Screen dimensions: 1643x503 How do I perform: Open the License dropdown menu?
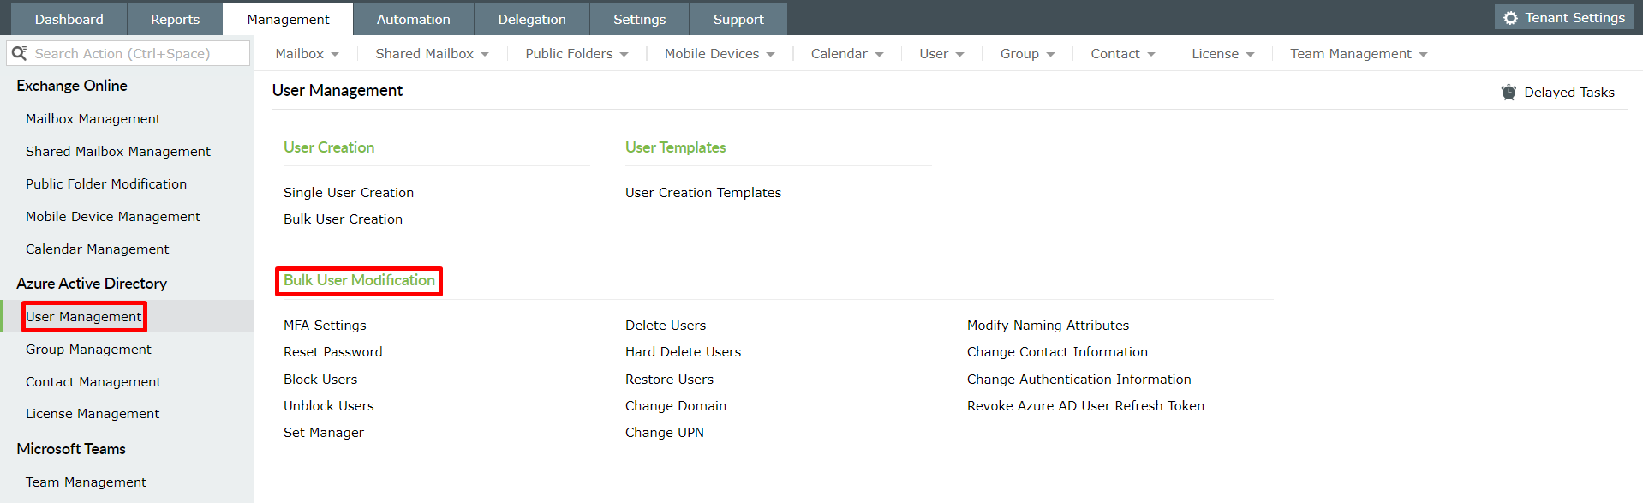[1222, 54]
